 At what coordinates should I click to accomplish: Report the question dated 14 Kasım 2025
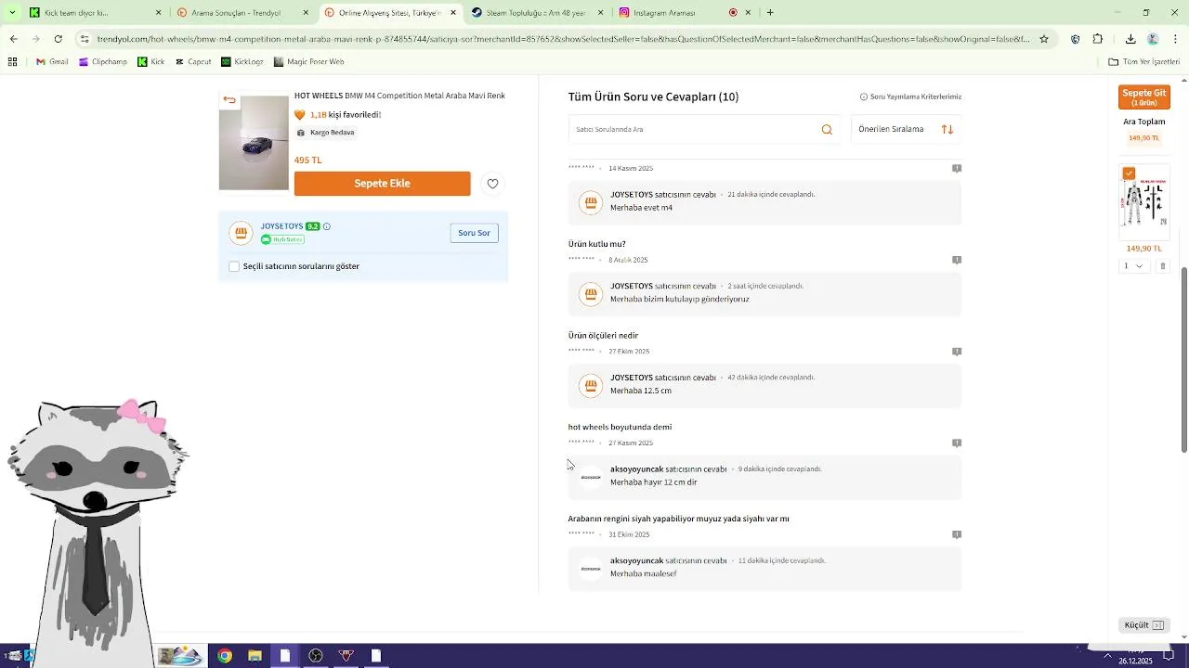[957, 168]
